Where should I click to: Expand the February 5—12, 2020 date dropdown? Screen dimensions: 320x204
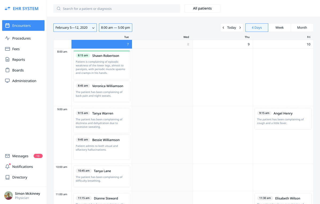pyautogui.click(x=75, y=28)
